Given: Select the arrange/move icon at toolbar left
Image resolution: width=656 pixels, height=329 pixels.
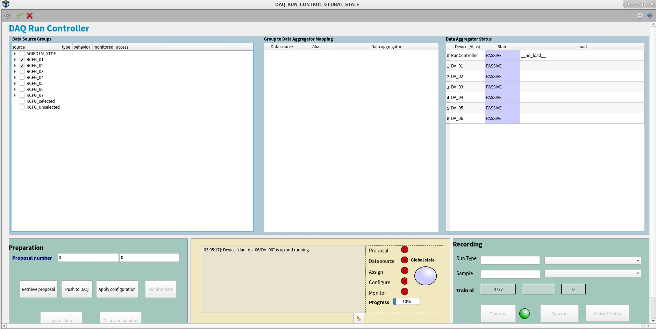Looking at the screenshot, I should [7, 15].
